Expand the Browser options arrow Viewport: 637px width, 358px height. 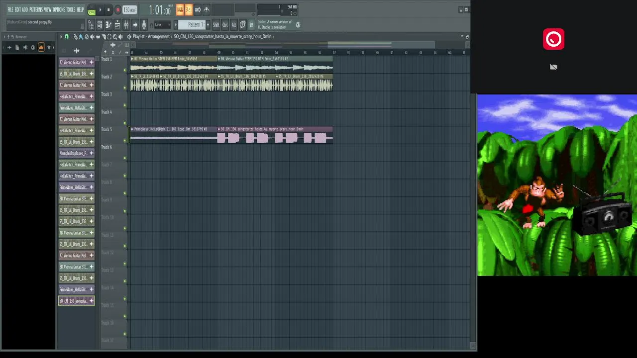[x=4, y=36]
